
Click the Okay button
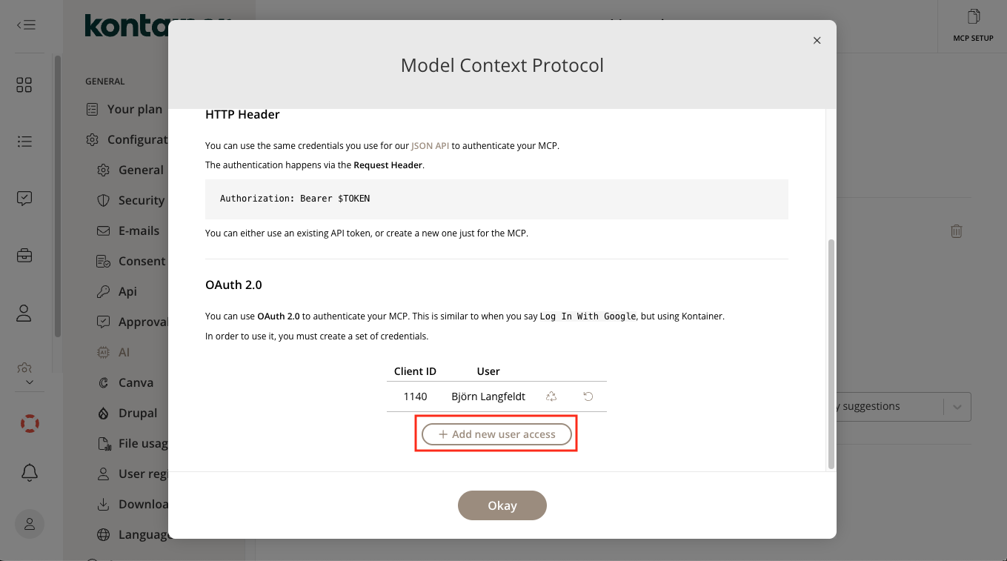[502, 505]
